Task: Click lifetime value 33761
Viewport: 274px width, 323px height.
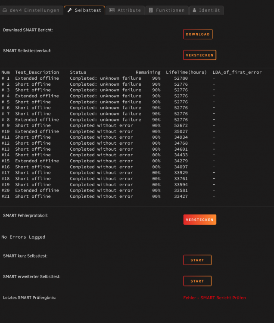Action: pos(181,179)
